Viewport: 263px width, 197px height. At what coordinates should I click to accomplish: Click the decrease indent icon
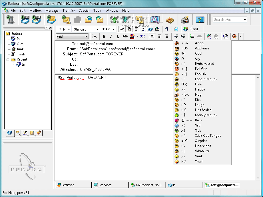coord(183,36)
